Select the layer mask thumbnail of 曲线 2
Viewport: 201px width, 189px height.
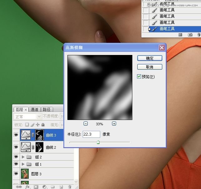pos(39,147)
